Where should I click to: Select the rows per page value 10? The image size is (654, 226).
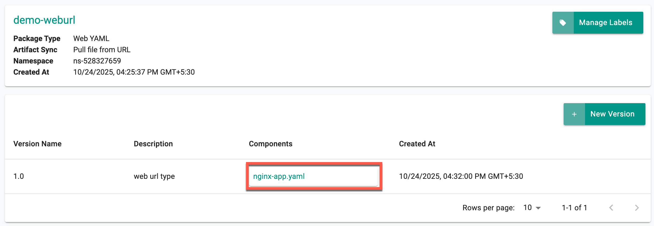tap(528, 208)
